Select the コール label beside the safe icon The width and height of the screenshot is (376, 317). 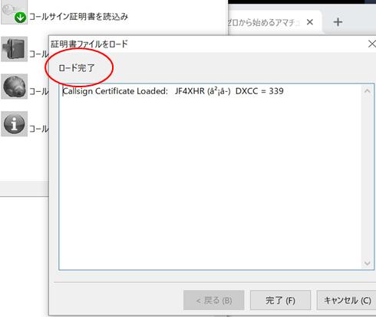[x=38, y=54]
